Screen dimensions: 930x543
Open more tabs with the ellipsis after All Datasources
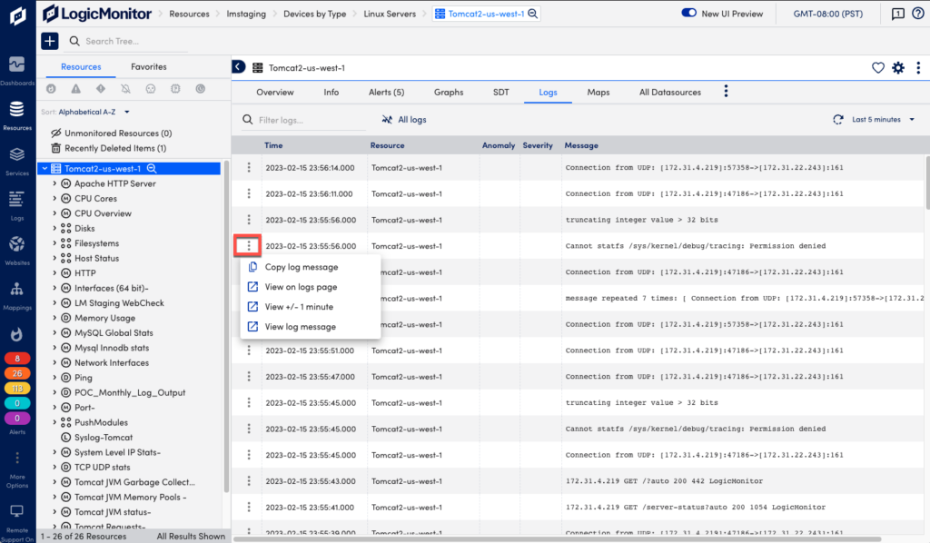click(726, 92)
